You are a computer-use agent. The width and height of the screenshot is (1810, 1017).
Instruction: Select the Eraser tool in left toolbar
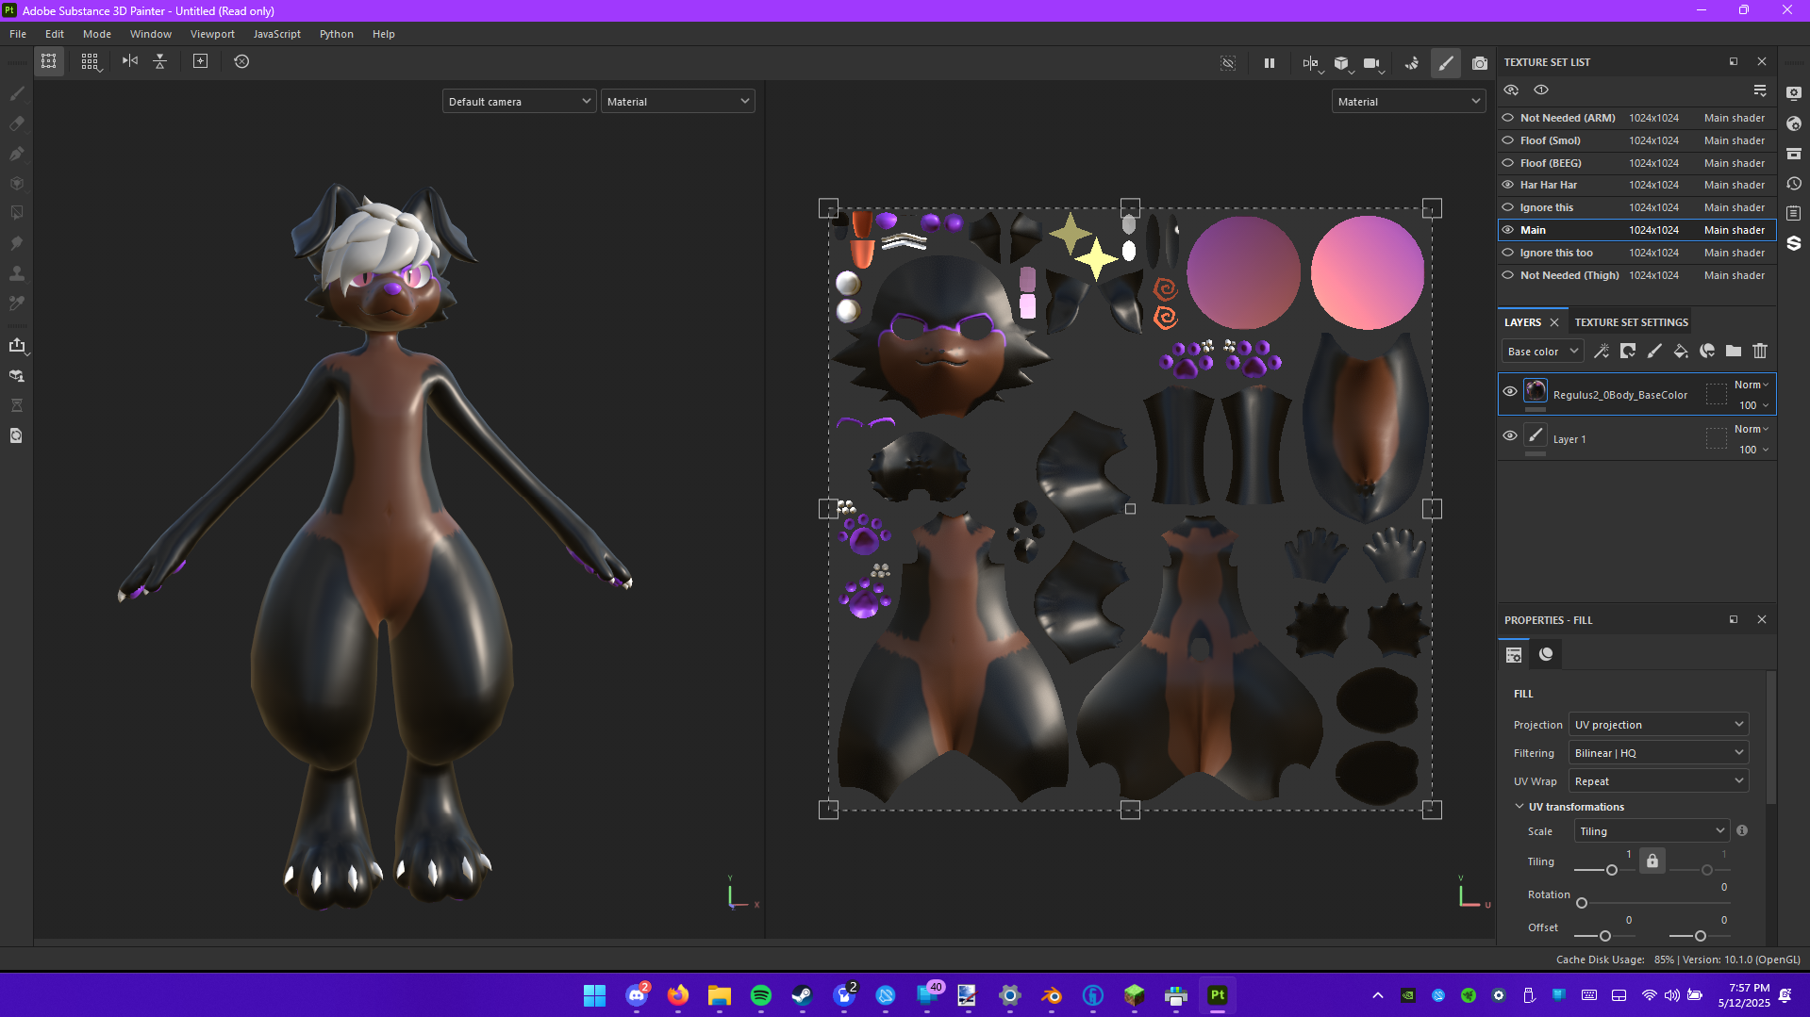point(17,123)
